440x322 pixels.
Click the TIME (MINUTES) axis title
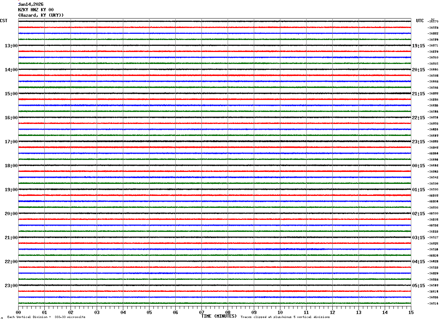[x=219, y=316]
